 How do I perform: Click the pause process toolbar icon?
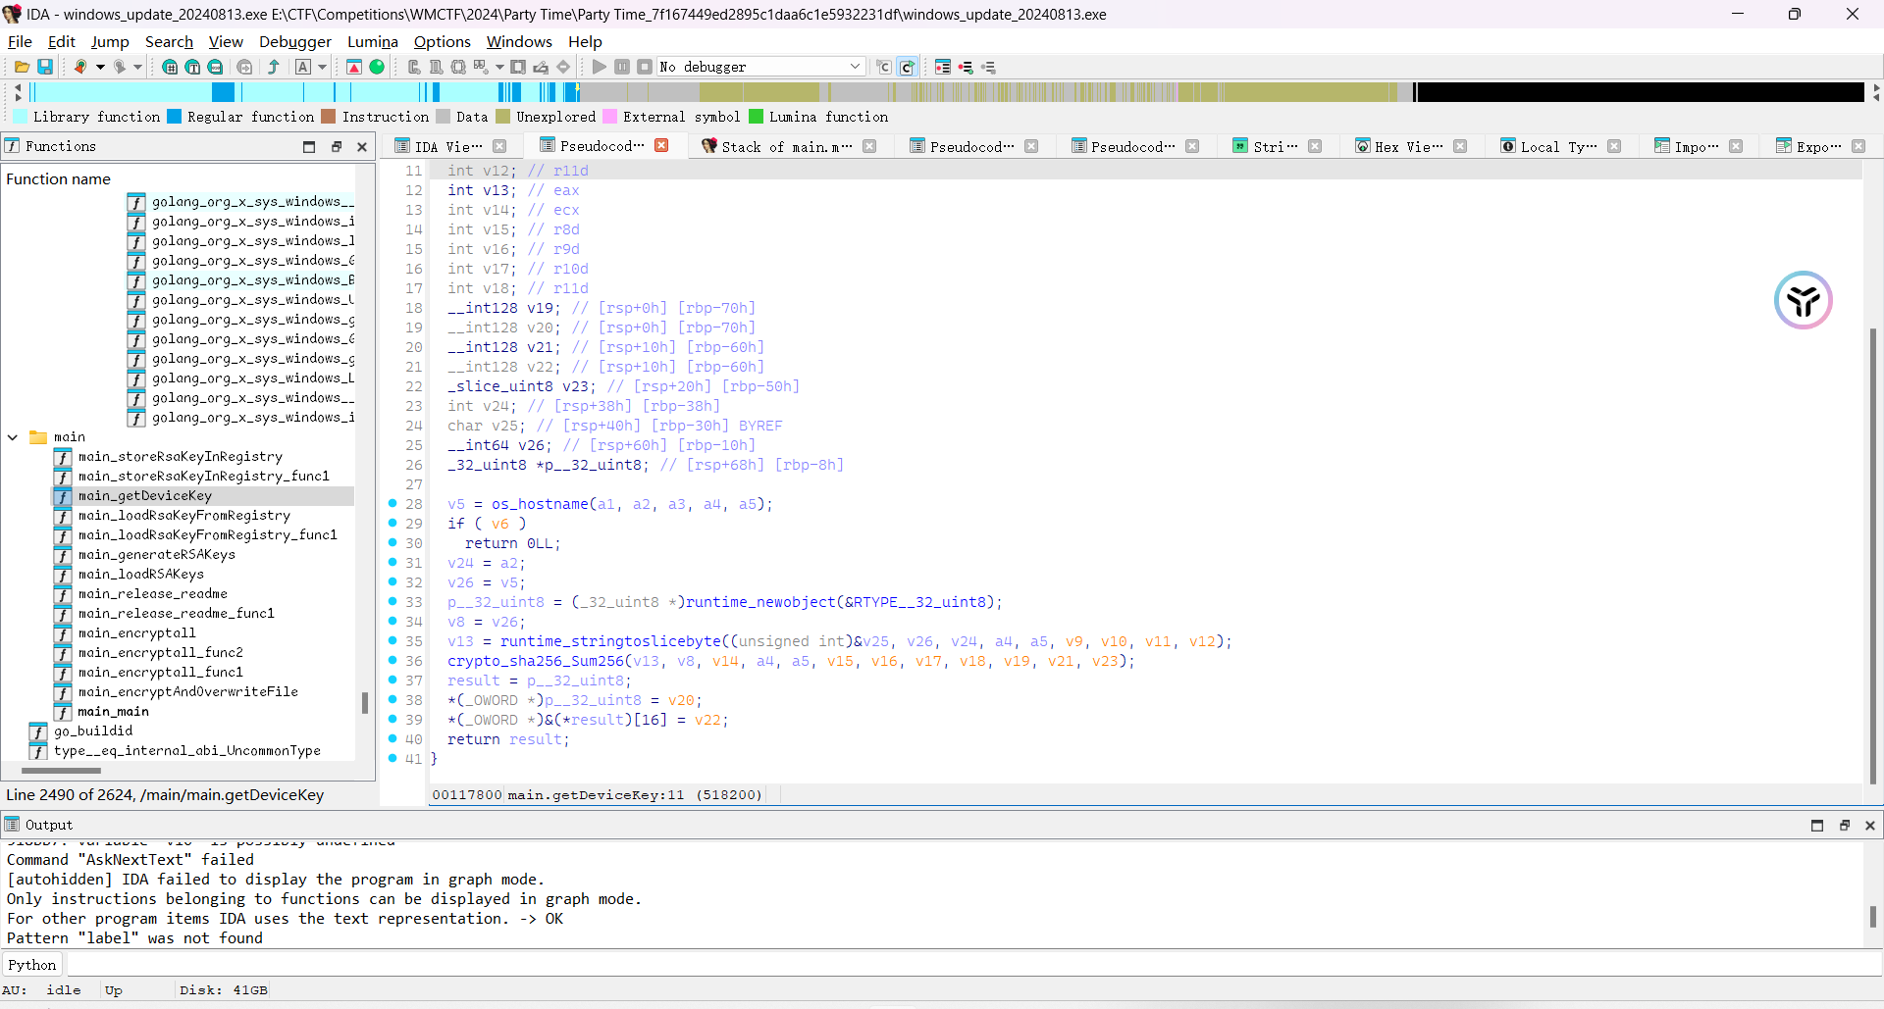click(622, 67)
